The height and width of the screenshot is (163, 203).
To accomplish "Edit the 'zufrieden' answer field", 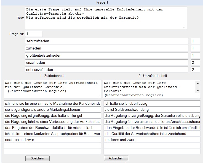I will click(x=107, y=48).
